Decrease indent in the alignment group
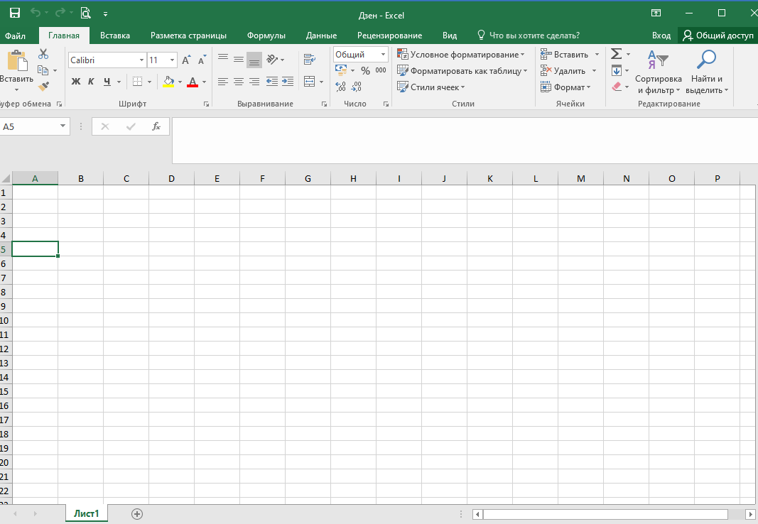Image resolution: width=758 pixels, height=524 pixels. point(272,82)
